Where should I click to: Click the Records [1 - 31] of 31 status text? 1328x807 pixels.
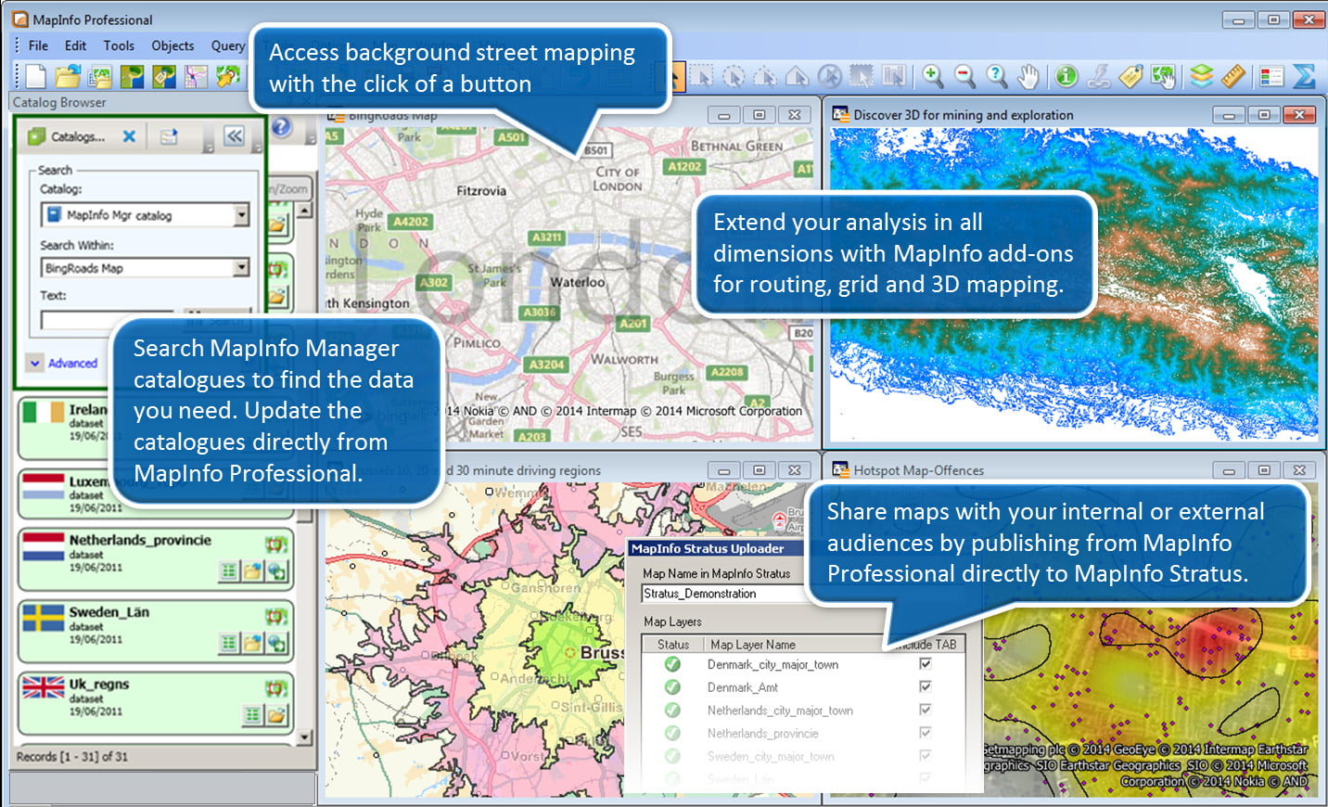pos(72,757)
